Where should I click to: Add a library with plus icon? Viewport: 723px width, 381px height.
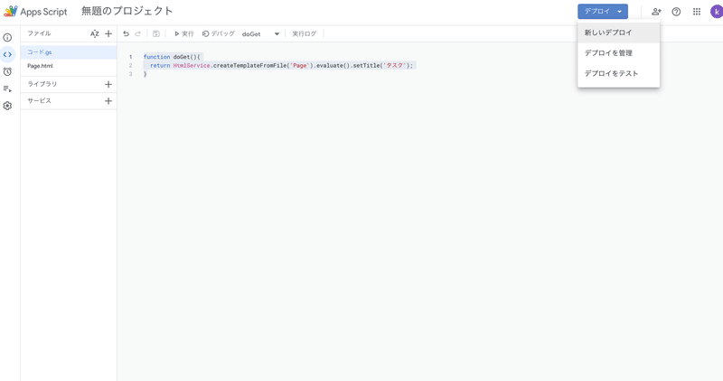coord(108,84)
